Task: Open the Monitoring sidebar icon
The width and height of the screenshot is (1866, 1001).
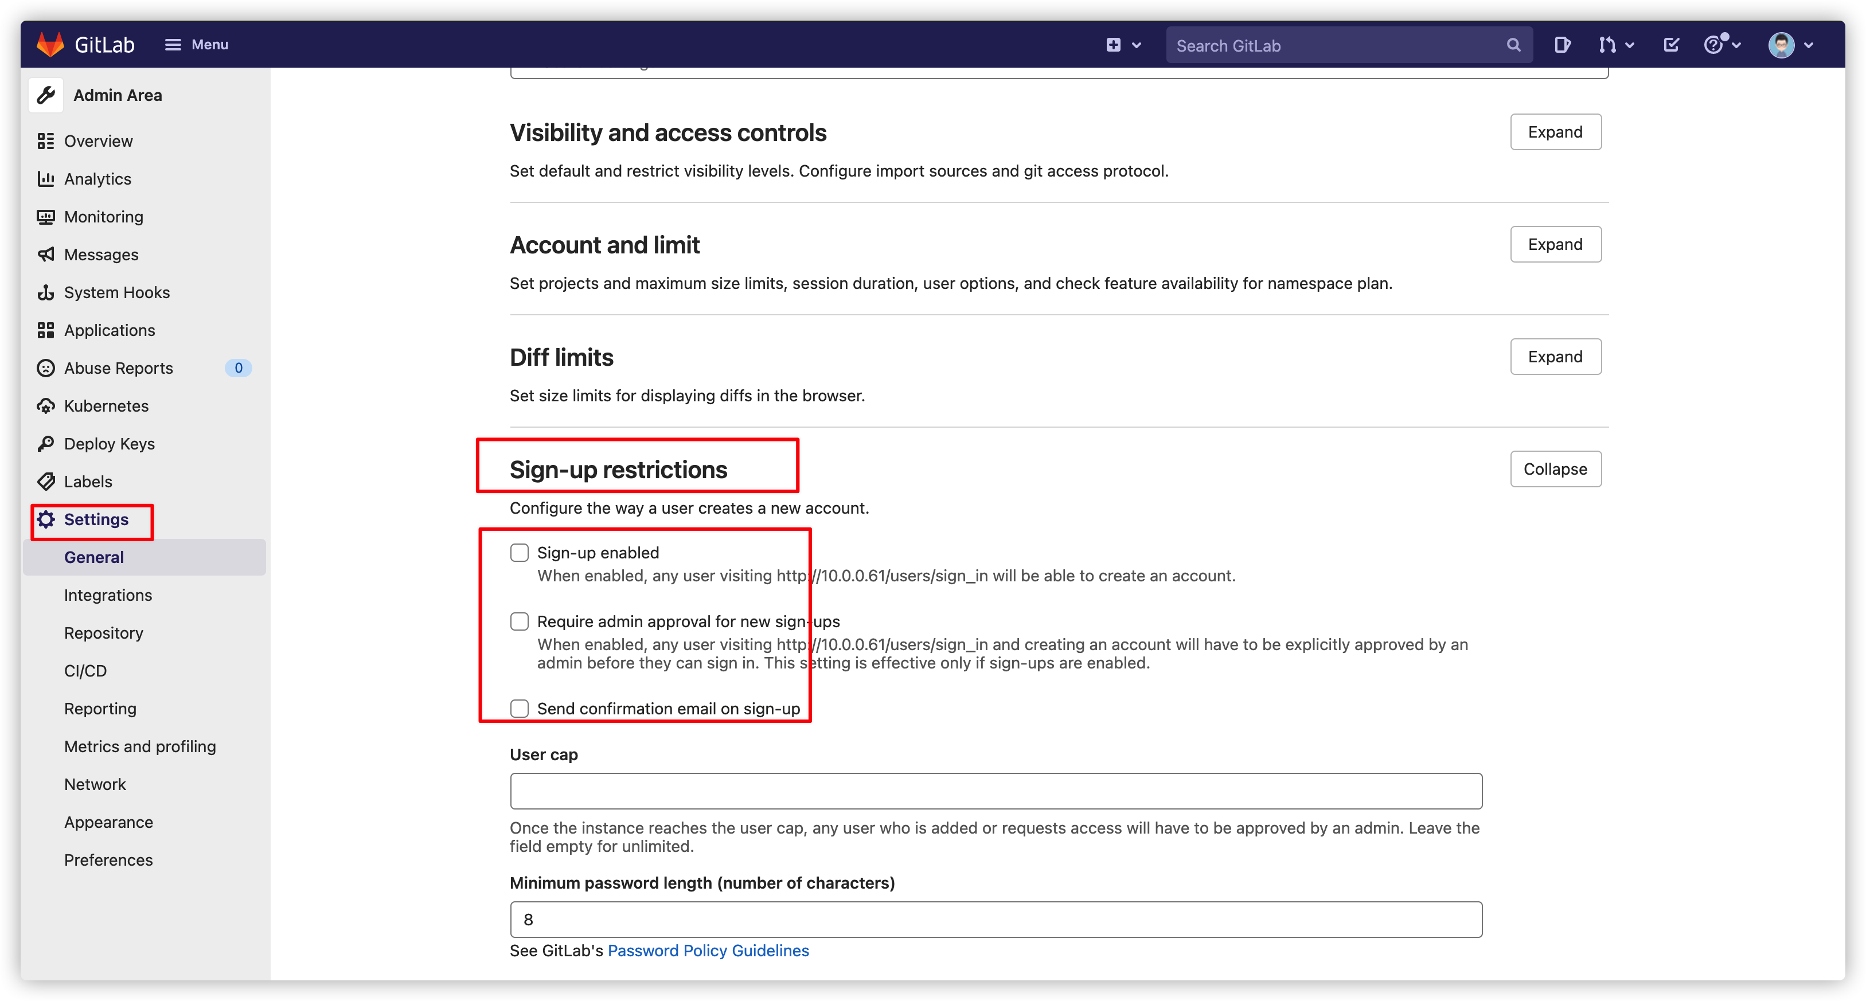Action: (x=46, y=217)
